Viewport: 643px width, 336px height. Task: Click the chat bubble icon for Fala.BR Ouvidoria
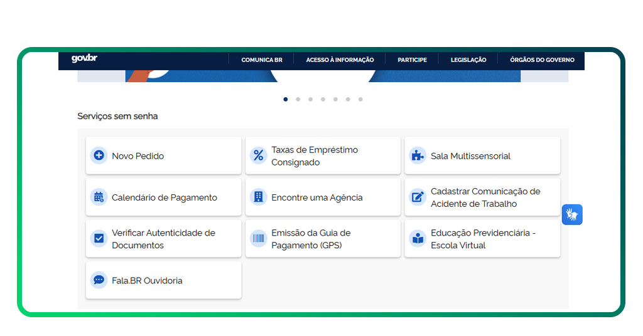[x=99, y=280]
